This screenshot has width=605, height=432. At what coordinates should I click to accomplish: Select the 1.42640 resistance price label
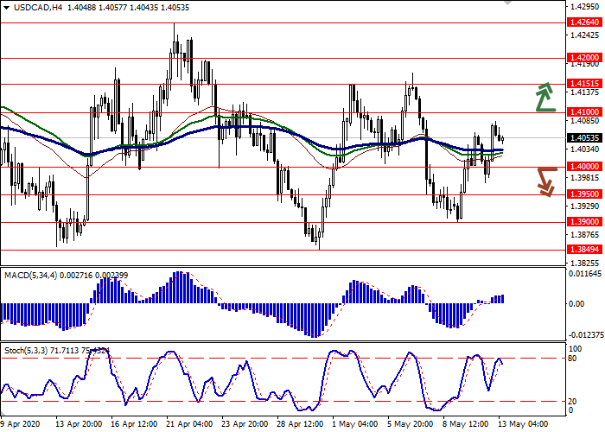[x=584, y=24]
